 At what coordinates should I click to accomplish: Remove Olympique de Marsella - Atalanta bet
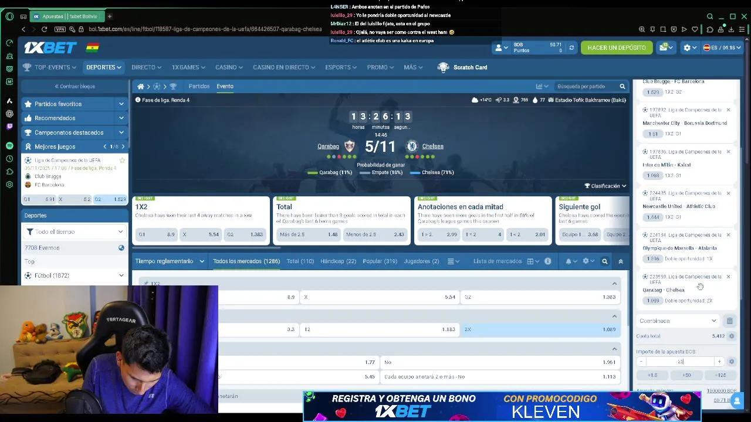coord(729,234)
